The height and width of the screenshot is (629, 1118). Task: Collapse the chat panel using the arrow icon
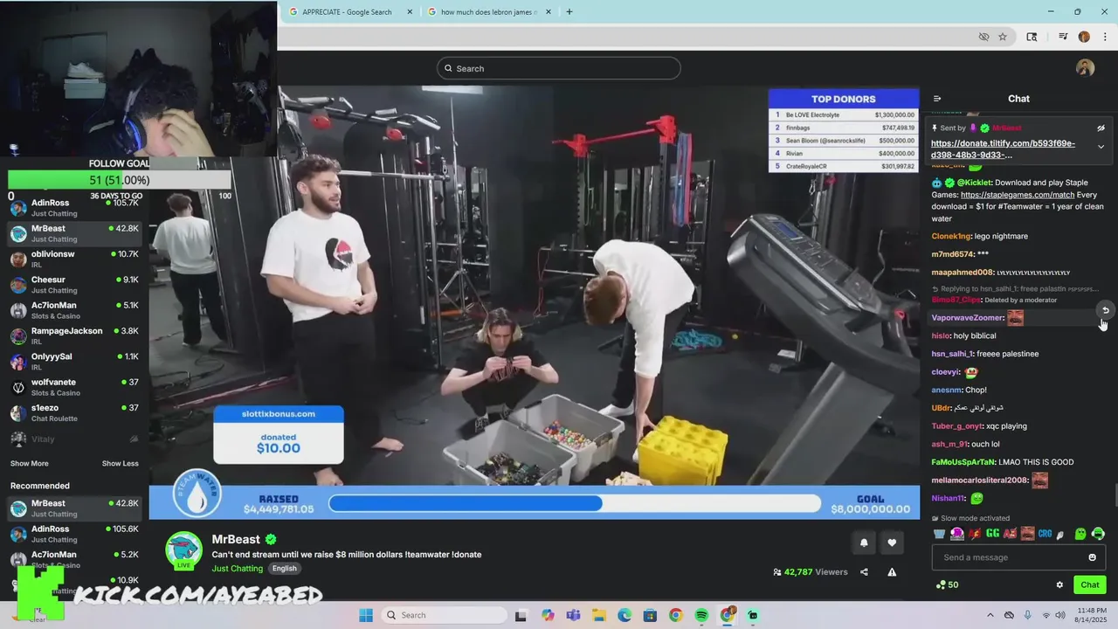pyautogui.click(x=937, y=99)
